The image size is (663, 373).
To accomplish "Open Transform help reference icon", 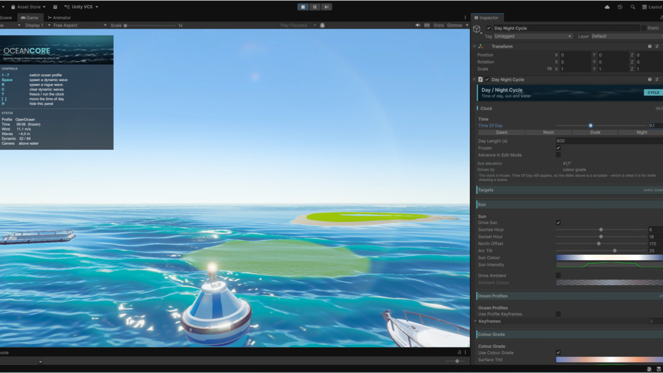I will coord(650,46).
